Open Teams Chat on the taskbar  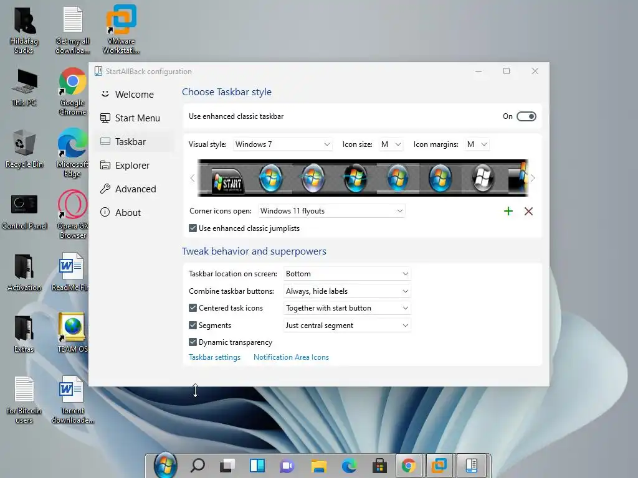(287, 466)
